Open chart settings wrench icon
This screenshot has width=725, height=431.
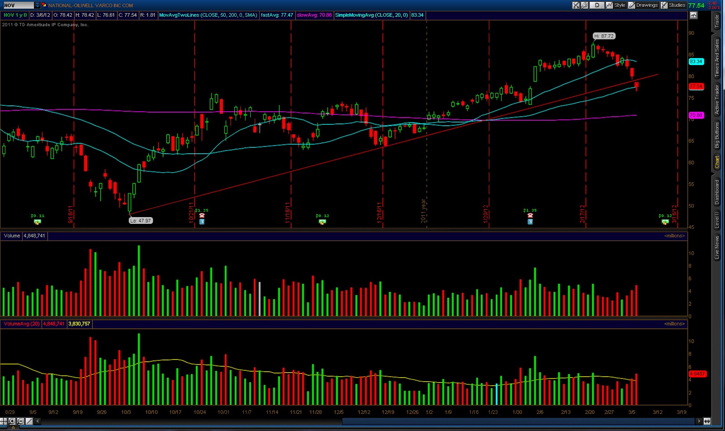585,5
